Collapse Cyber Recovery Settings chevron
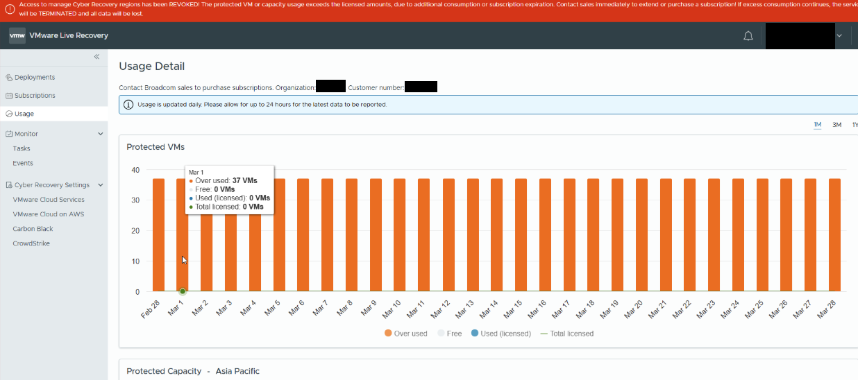 (101, 185)
